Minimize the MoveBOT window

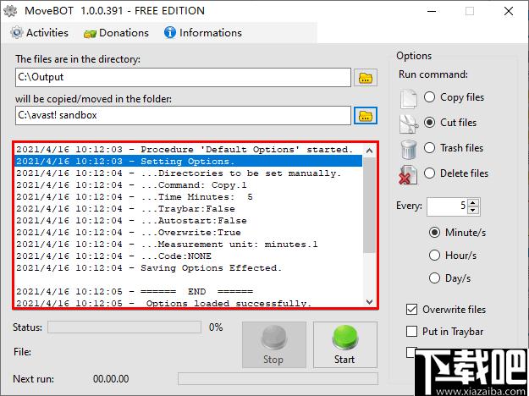click(432, 11)
